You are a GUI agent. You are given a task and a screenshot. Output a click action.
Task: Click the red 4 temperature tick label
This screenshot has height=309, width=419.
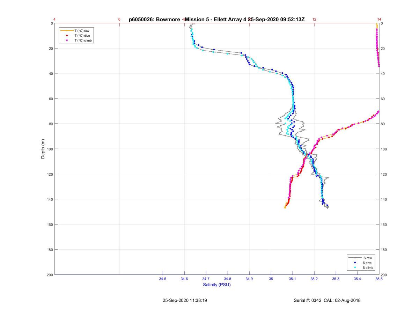point(54,20)
